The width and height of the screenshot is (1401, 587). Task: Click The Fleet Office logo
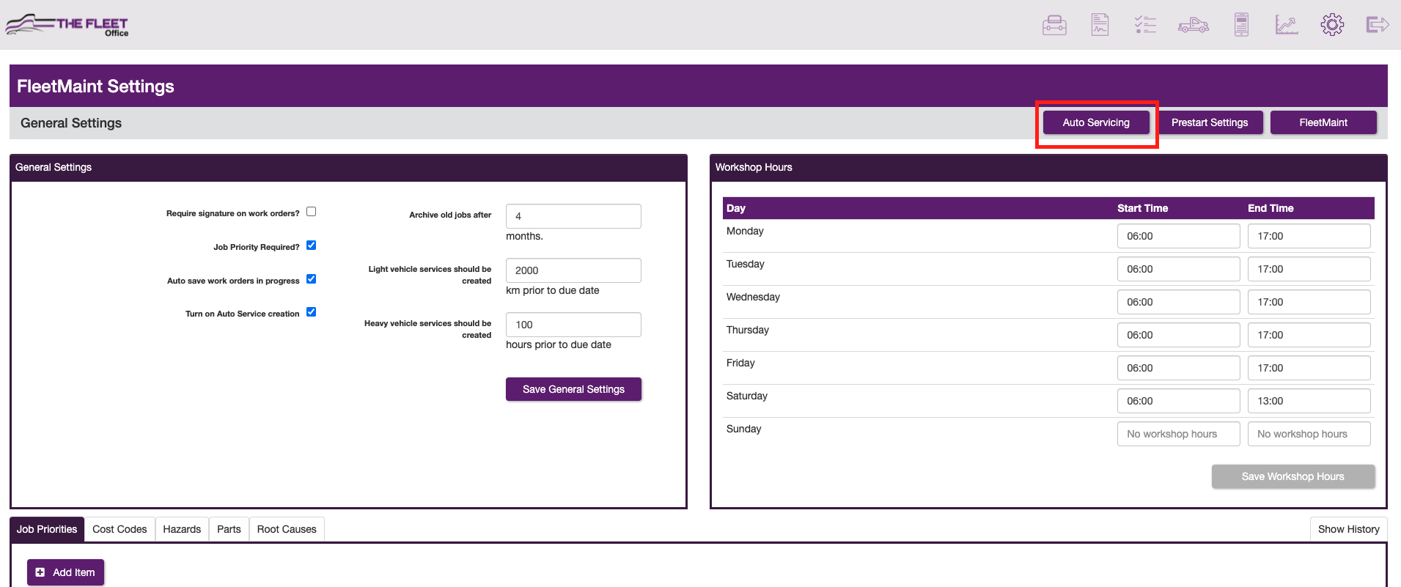(67, 25)
